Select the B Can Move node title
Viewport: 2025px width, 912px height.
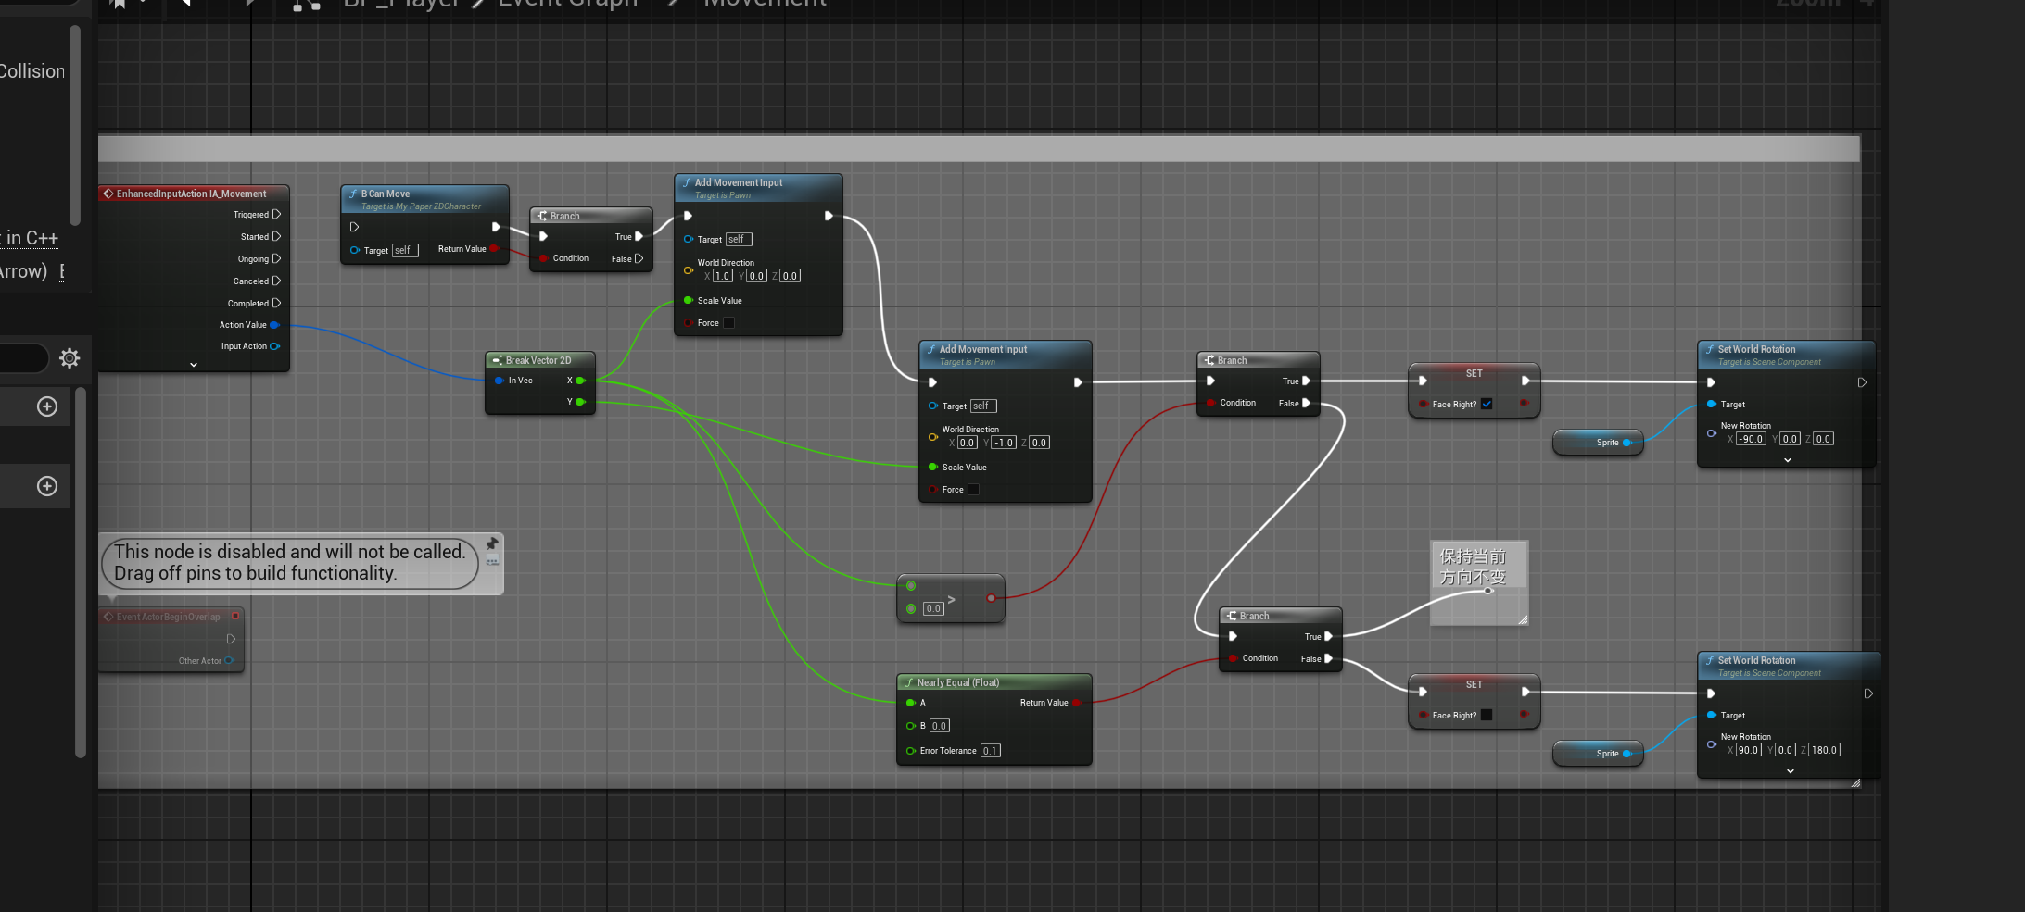386,194
